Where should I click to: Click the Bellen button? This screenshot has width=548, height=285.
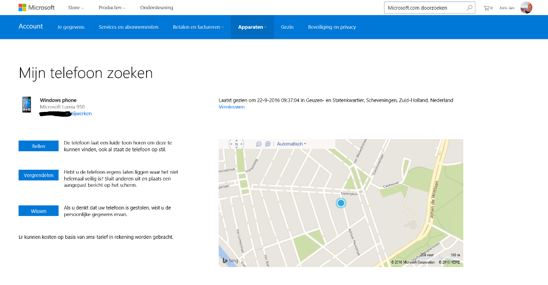[x=38, y=146]
